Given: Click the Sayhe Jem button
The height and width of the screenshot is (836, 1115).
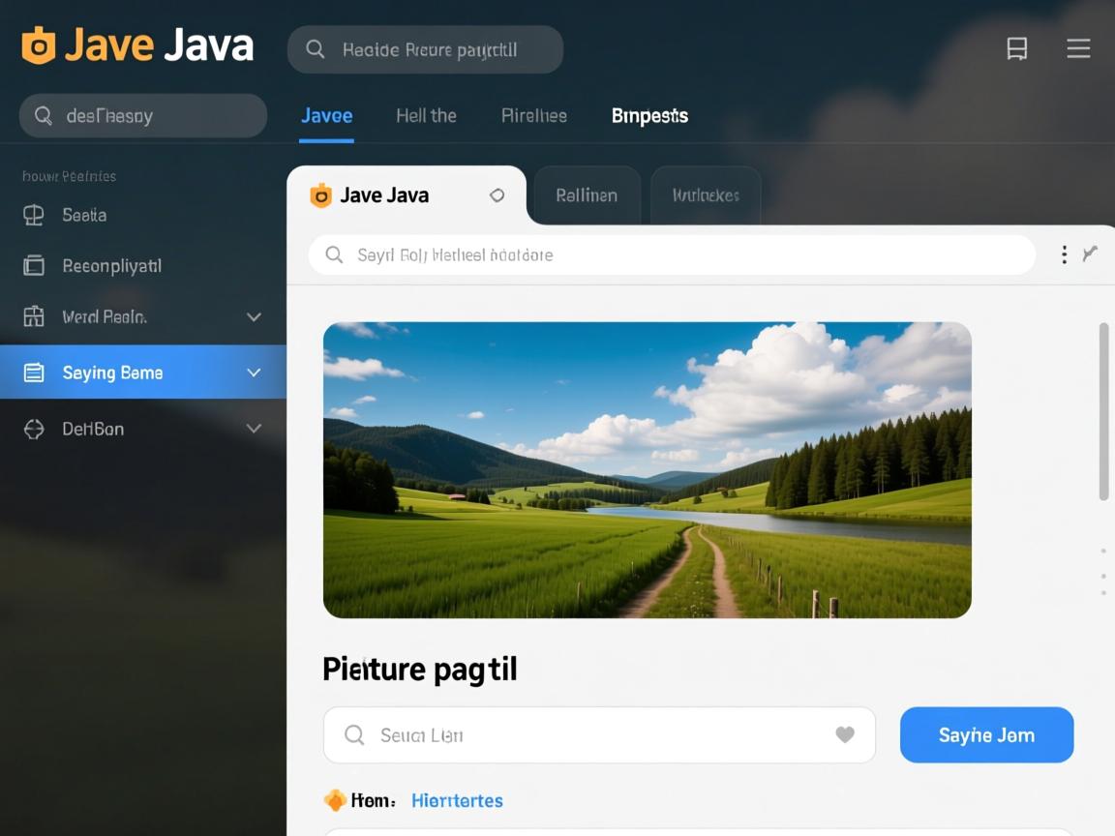Looking at the screenshot, I should 986,734.
